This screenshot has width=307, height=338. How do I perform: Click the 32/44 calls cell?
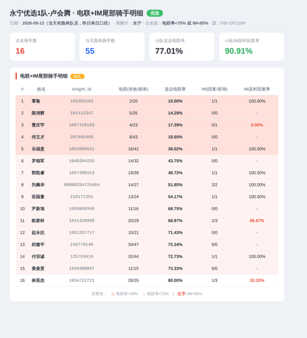click(x=134, y=256)
